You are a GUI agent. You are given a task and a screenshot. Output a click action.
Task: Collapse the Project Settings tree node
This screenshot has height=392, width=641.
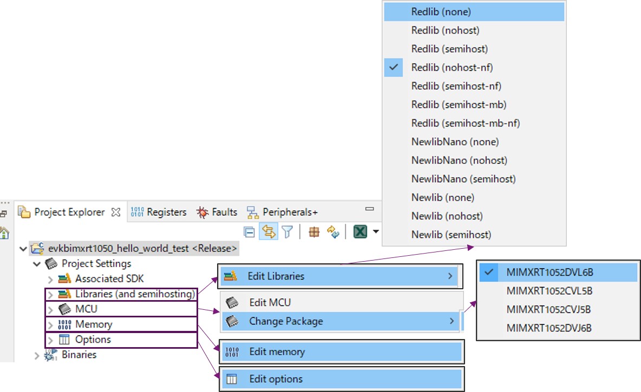coord(37,264)
